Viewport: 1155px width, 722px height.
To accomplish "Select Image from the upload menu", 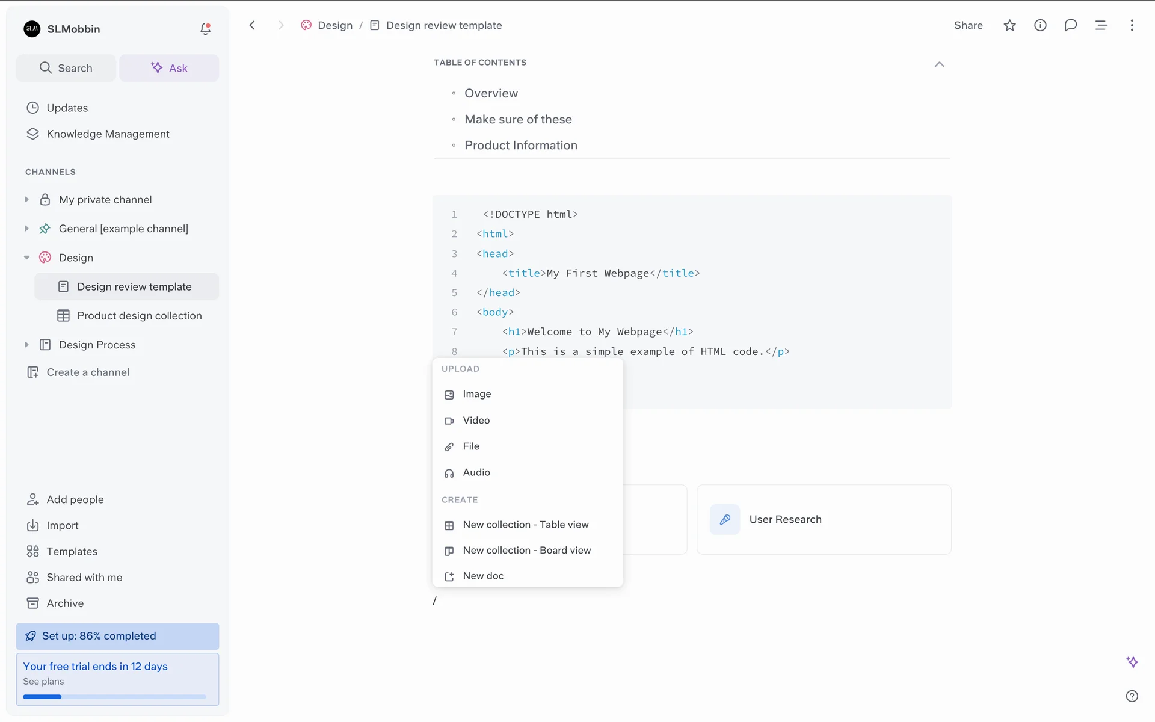I will coord(476,394).
